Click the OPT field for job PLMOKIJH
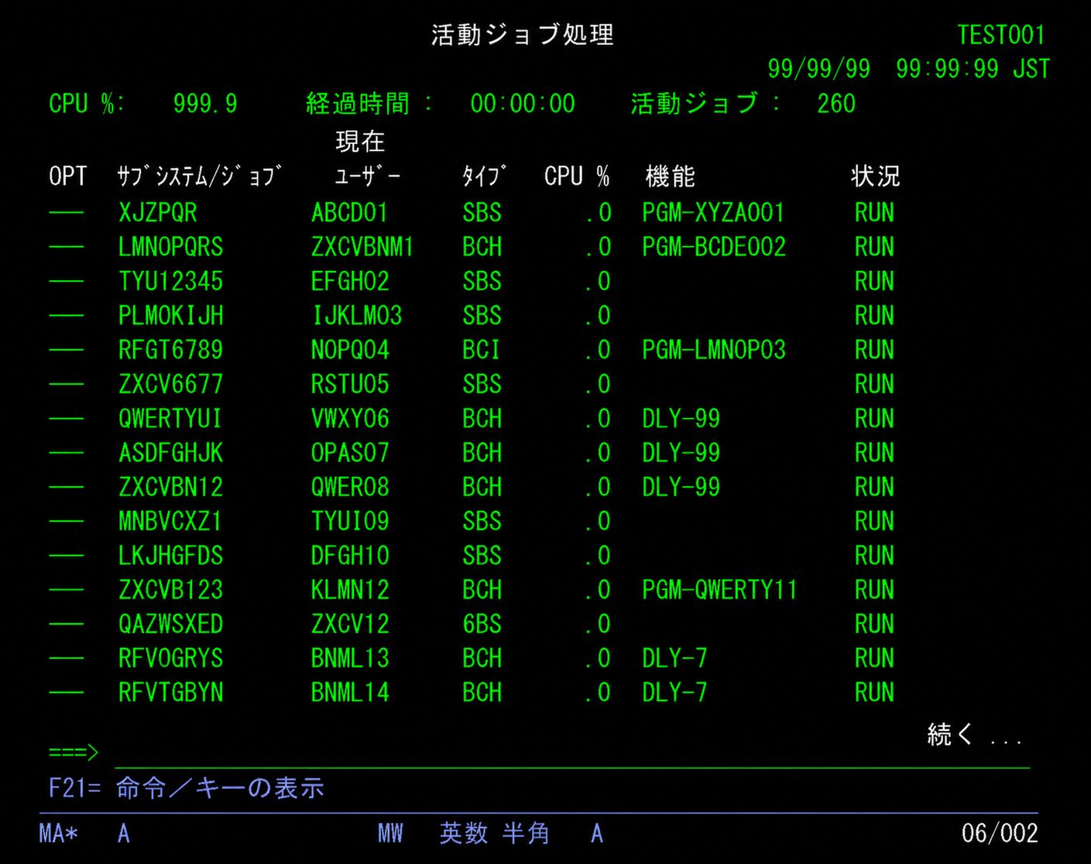The height and width of the screenshot is (864, 1091). pos(67,316)
